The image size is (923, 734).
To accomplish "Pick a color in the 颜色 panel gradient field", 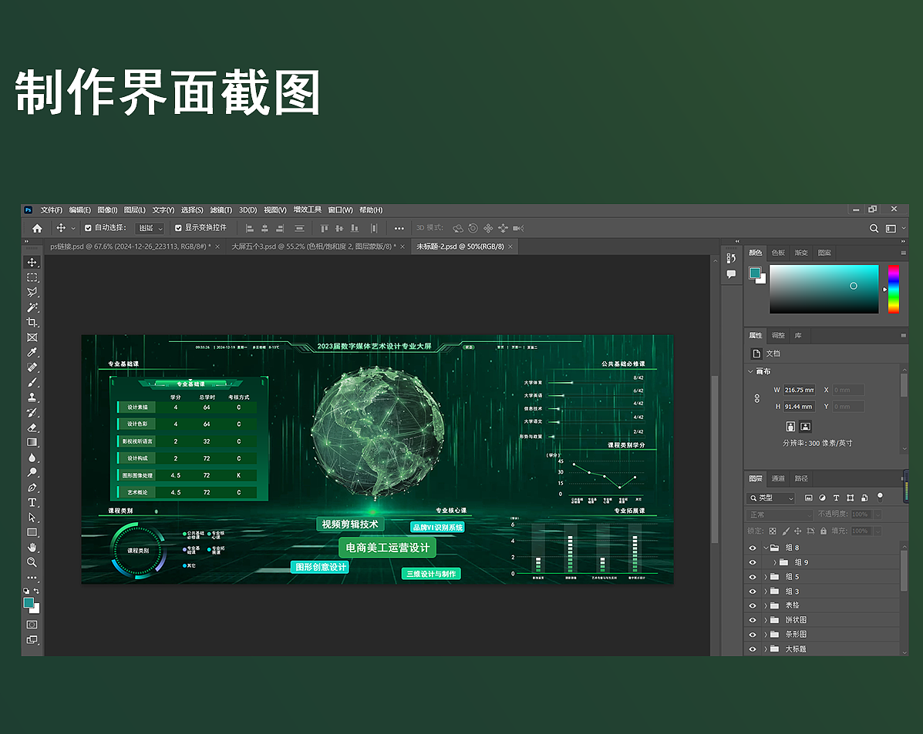I will pos(824,289).
